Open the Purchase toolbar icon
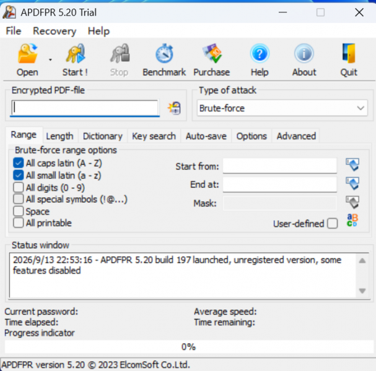The height and width of the screenshot is (371, 376). click(x=212, y=54)
